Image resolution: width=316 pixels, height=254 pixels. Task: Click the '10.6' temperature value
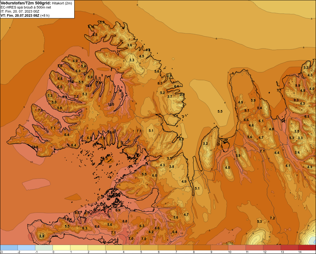[111, 132]
